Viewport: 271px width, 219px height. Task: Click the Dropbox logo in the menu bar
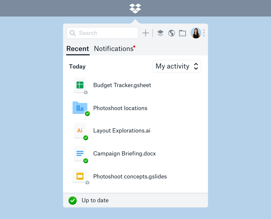135,8
